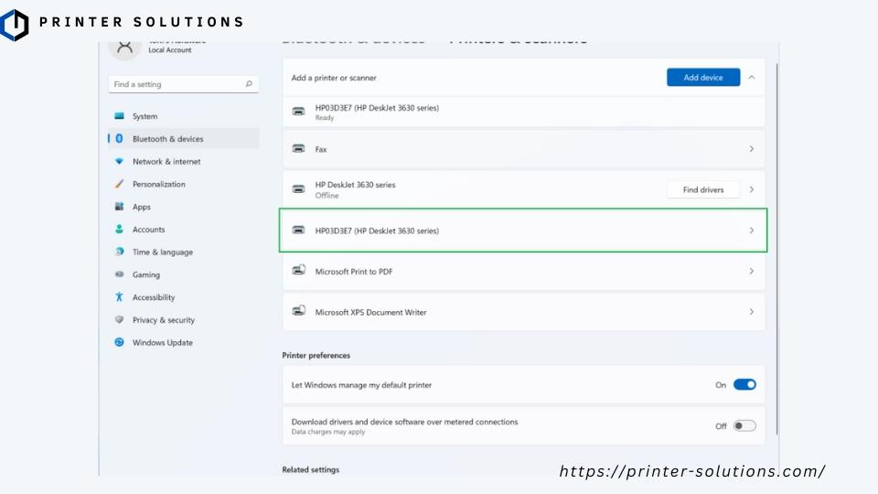Screen dimensions: 878x494
Task: Click the Windows Update icon
Action: 119,342
